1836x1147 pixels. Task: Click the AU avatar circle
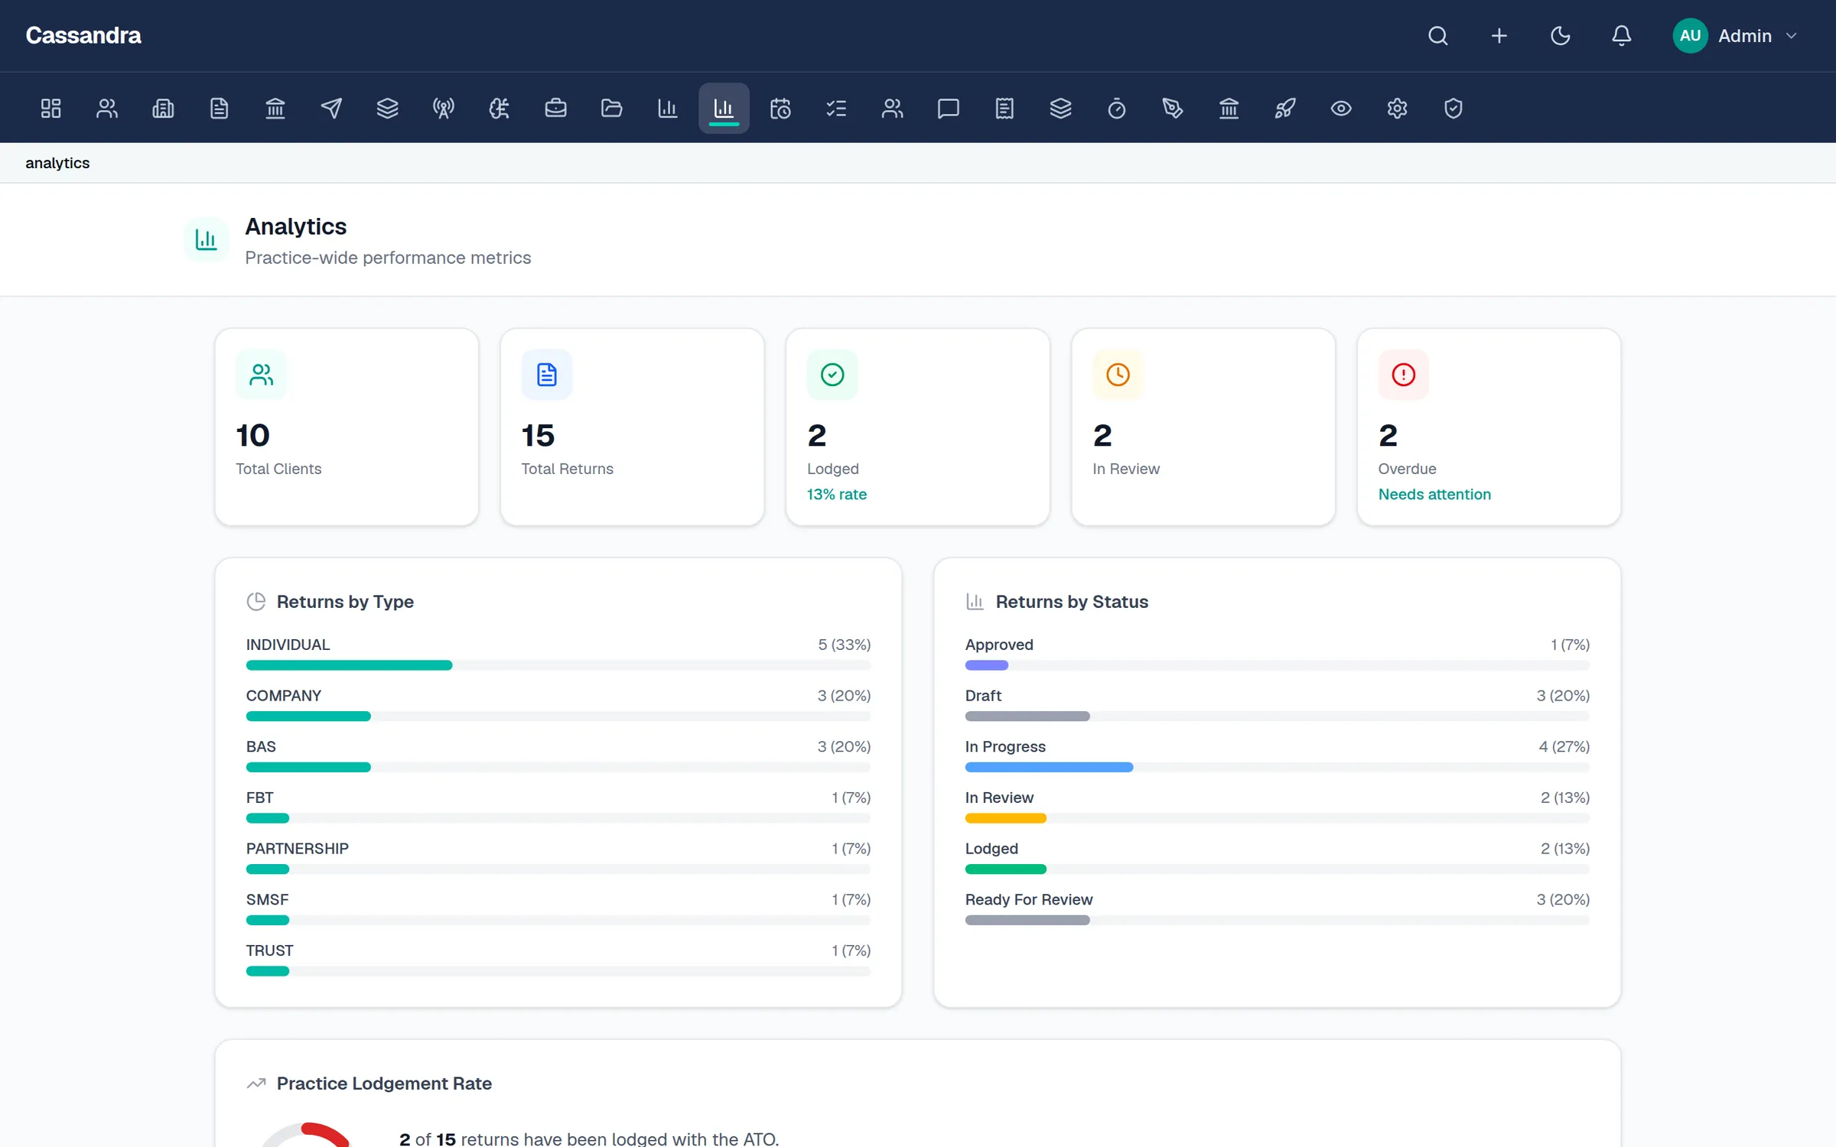point(1691,36)
